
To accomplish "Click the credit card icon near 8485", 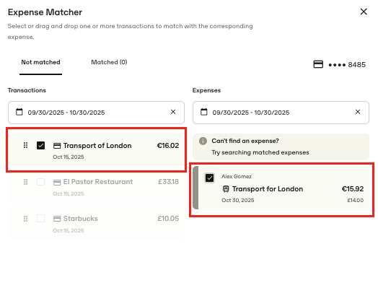I will click(318, 64).
